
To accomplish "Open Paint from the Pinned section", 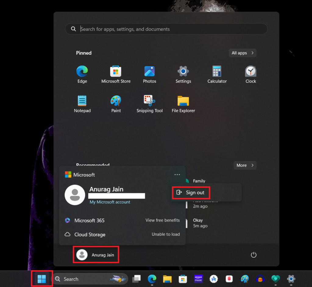I will coord(116,104).
